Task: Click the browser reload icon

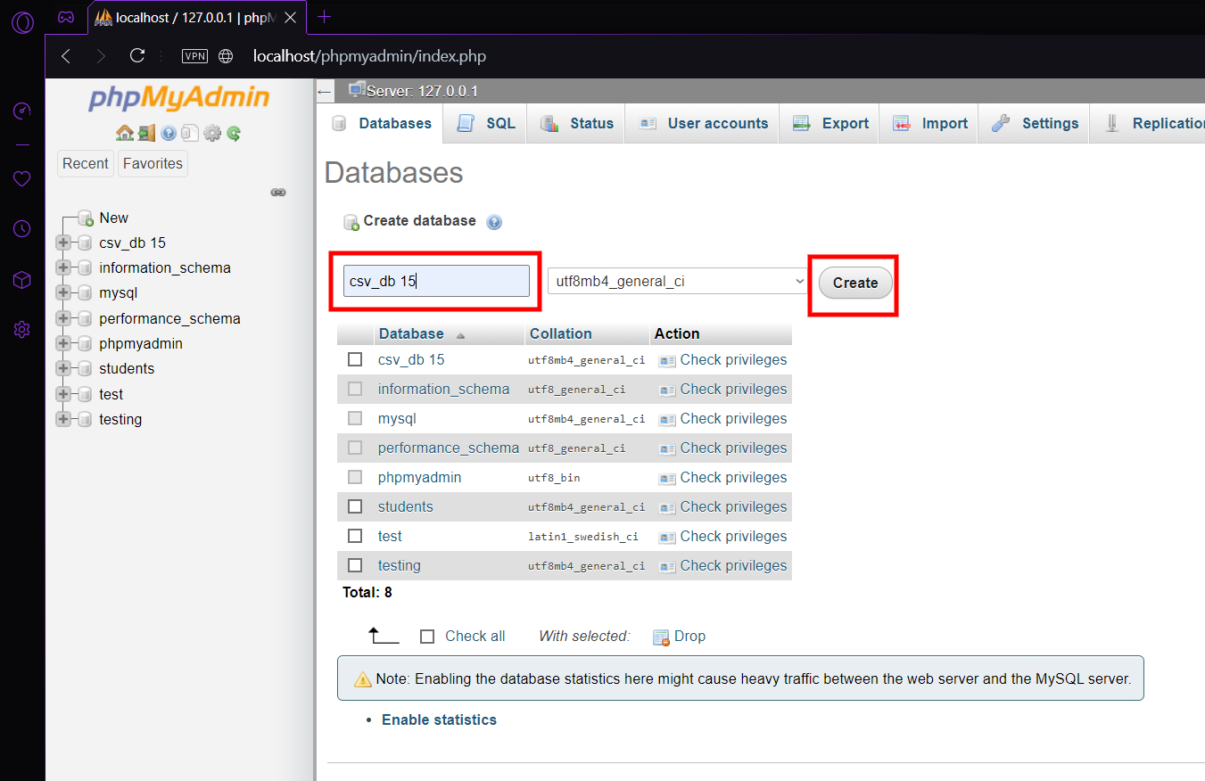Action: tap(137, 55)
